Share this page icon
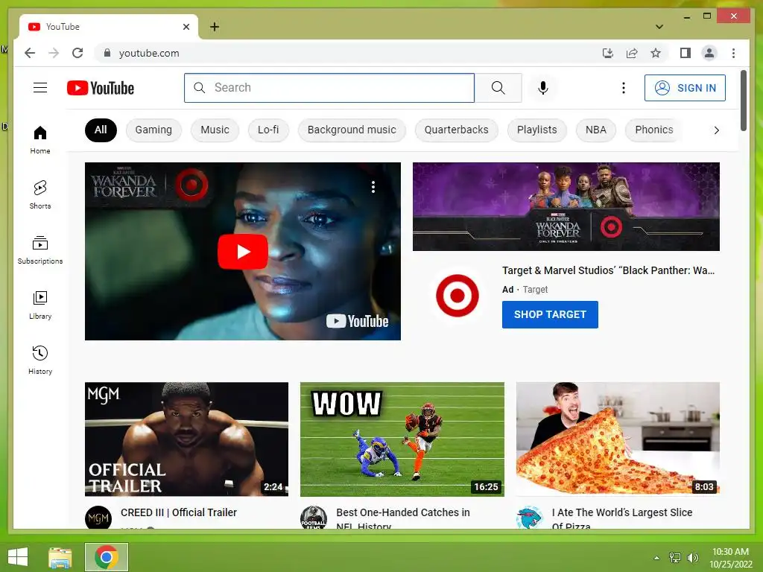 632,53
